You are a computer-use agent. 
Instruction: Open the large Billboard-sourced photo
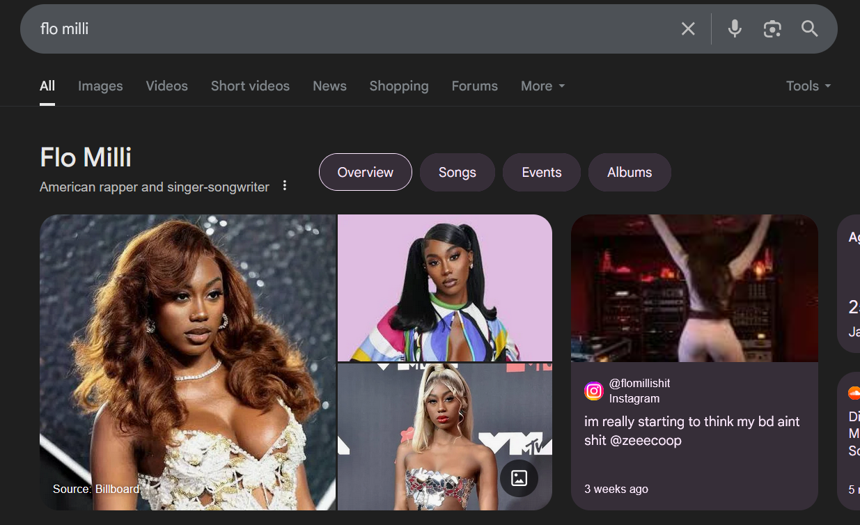pos(187,362)
